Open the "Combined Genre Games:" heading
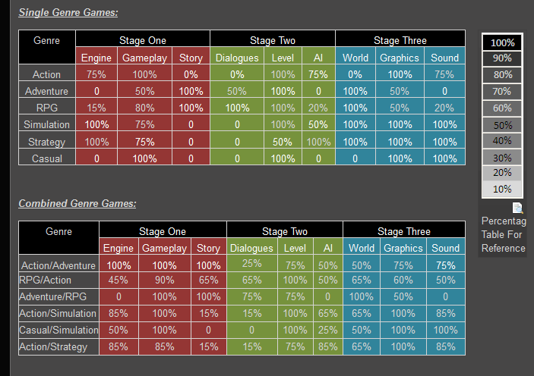534x376 pixels. 77,203
